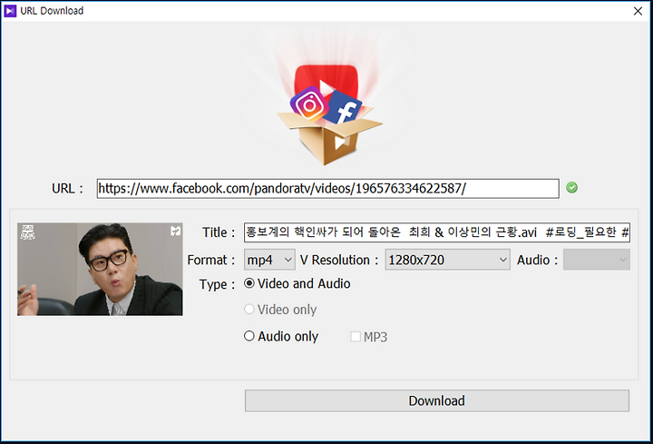Click the "URL :" label
The width and height of the screenshot is (653, 444).
(x=67, y=189)
